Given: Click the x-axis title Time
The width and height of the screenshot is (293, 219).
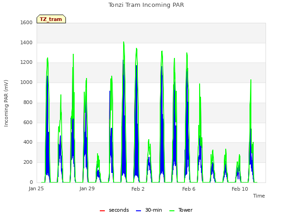Looking at the screenshot, I should coord(259,196).
